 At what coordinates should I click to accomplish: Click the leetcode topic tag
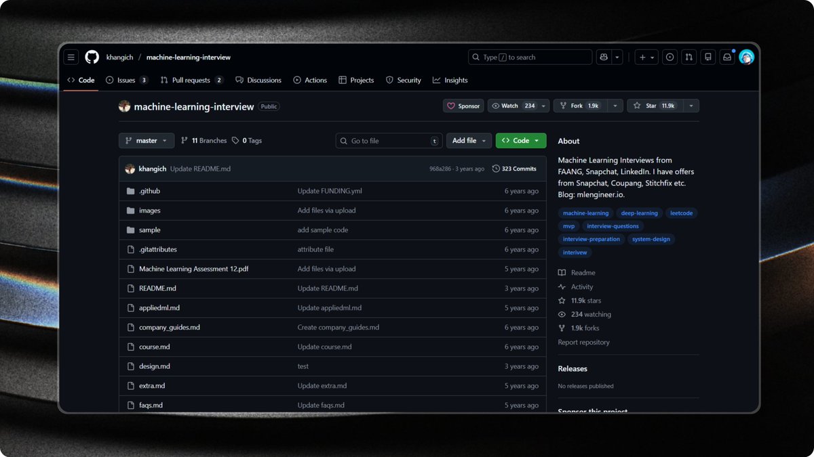pos(682,213)
